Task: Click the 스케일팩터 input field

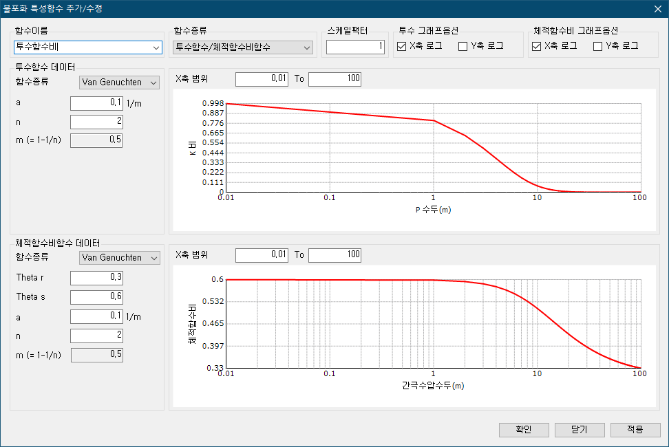Action: click(x=356, y=47)
